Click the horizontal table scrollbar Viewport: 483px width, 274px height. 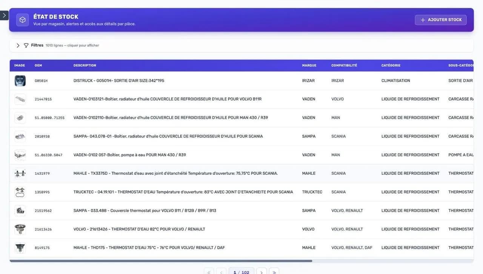pyautogui.click(x=161, y=261)
